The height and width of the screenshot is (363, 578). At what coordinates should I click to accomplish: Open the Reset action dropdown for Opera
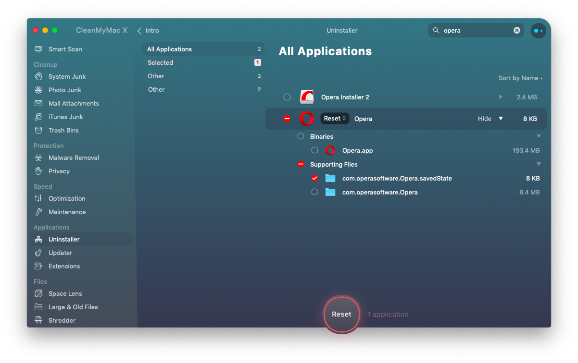[x=335, y=119]
